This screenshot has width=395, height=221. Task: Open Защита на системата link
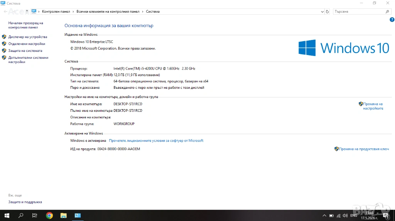pos(25,50)
